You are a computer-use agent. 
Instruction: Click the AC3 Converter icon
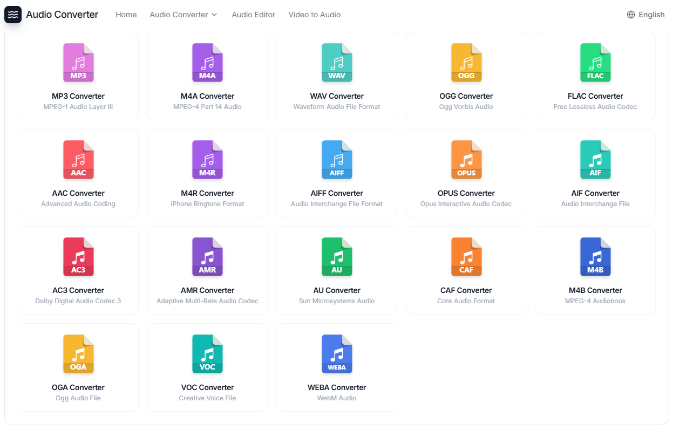pos(78,257)
